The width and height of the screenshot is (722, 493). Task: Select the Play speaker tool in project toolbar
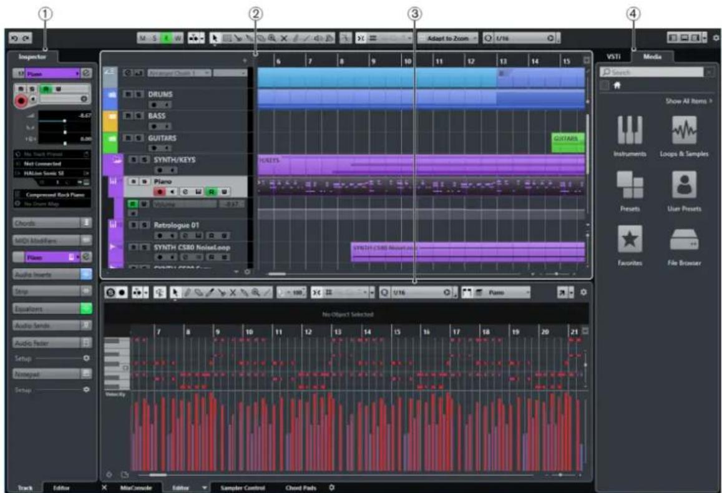(318, 38)
